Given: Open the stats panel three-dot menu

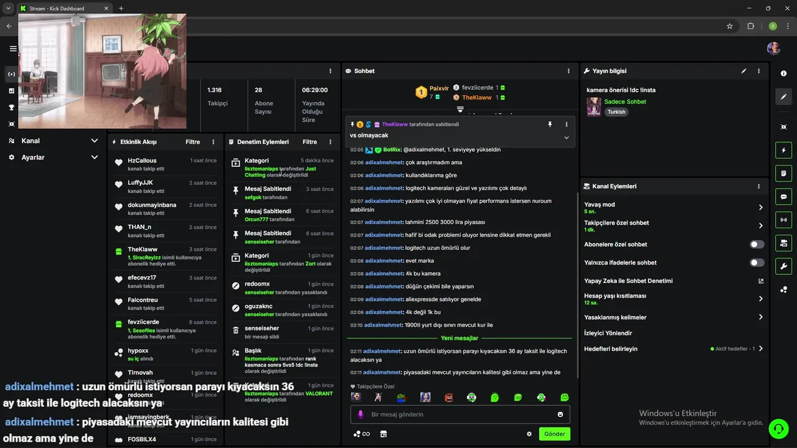Looking at the screenshot, I should pyautogui.click(x=331, y=71).
